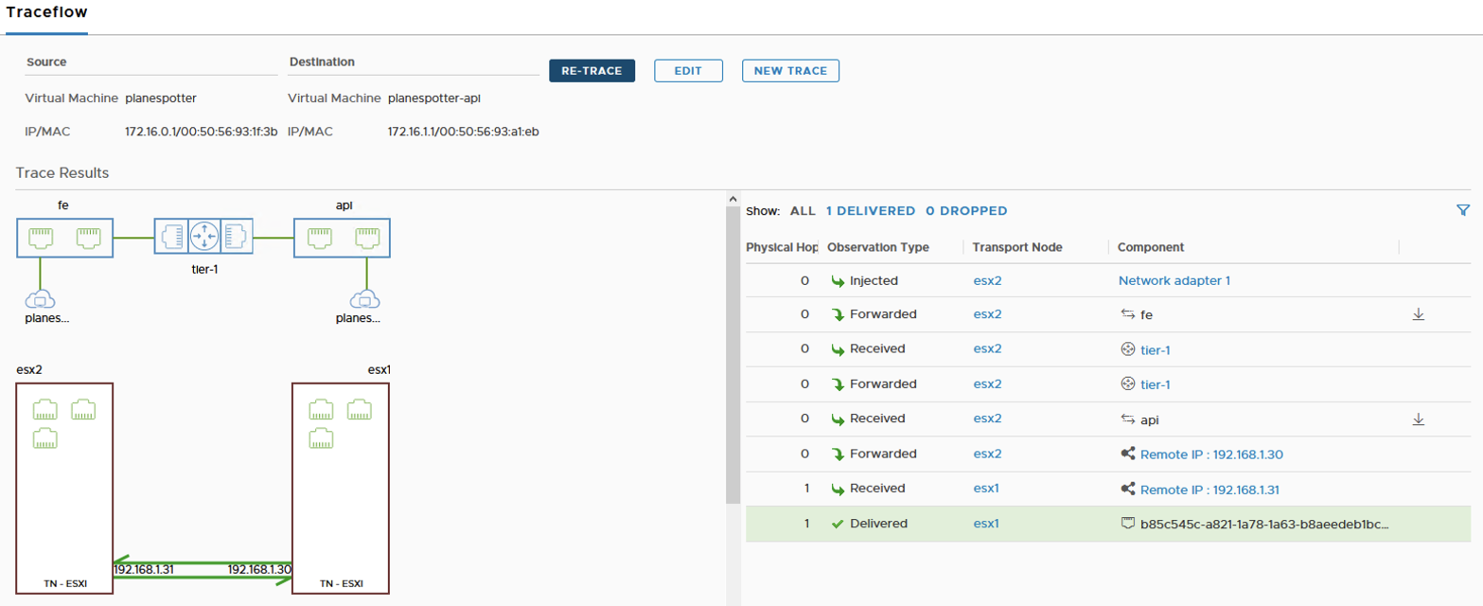This screenshot has height=606, width=1483.
Task: Click the tier-1 router icon in the topology diagram
Action: coord(205,236)
